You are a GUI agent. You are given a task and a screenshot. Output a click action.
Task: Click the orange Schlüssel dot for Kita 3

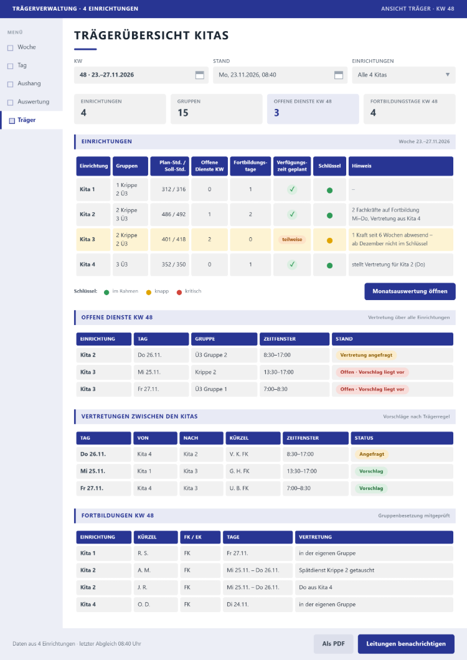tap(330, 240)
